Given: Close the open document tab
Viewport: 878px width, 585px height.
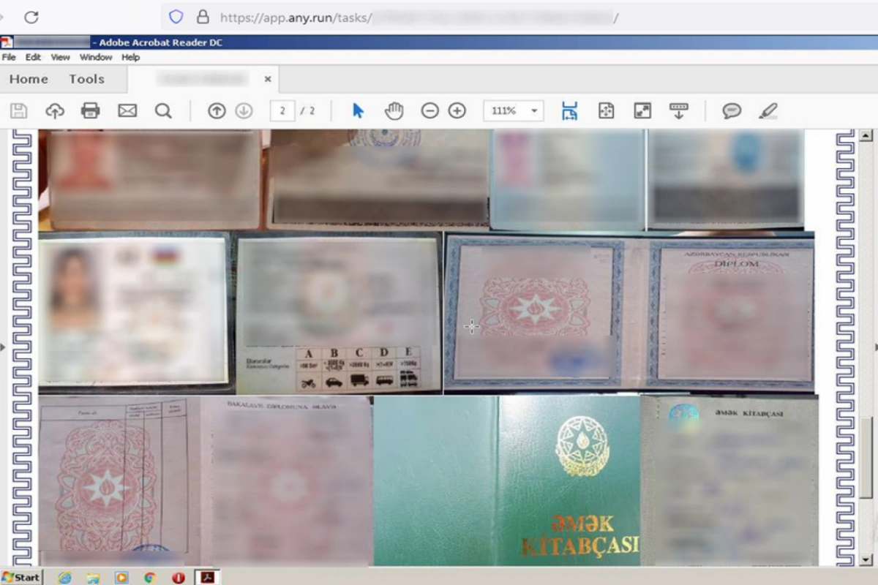Looking at the screenshot, I should pyautogui.click(x=268, y=79).
